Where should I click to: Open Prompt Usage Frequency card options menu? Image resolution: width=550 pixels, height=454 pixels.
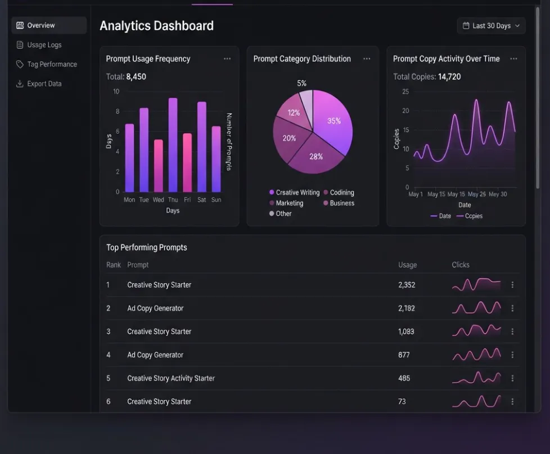227,58
